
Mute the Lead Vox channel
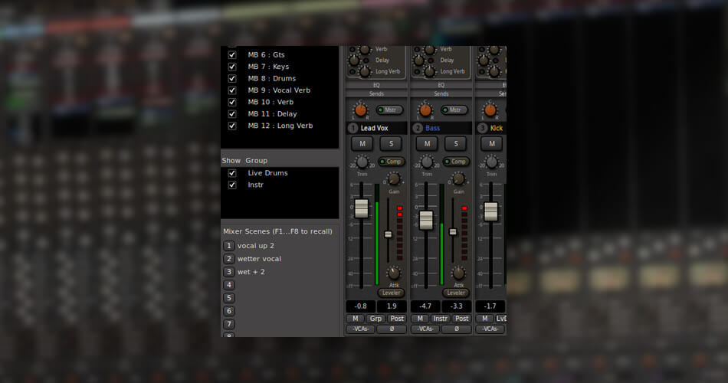click(362, 144)
